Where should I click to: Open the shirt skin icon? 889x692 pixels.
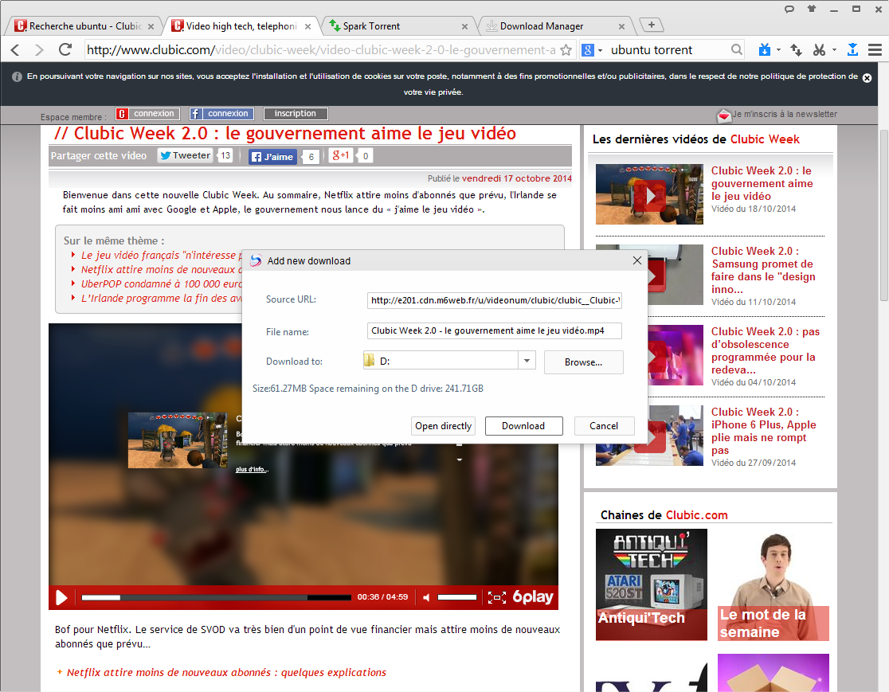[x=811, y=9]
